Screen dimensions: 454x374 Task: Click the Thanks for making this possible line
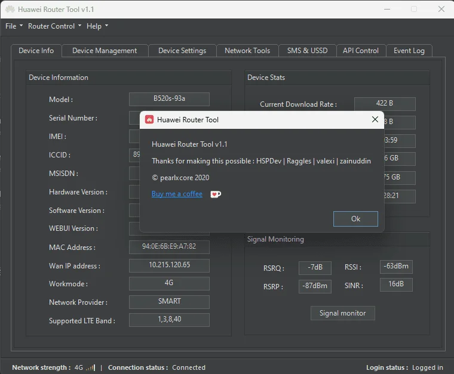(261, 161)
